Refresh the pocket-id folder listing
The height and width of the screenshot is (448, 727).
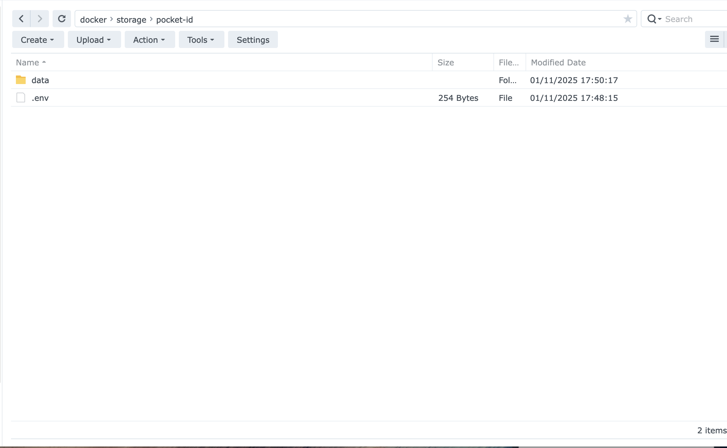62,19
